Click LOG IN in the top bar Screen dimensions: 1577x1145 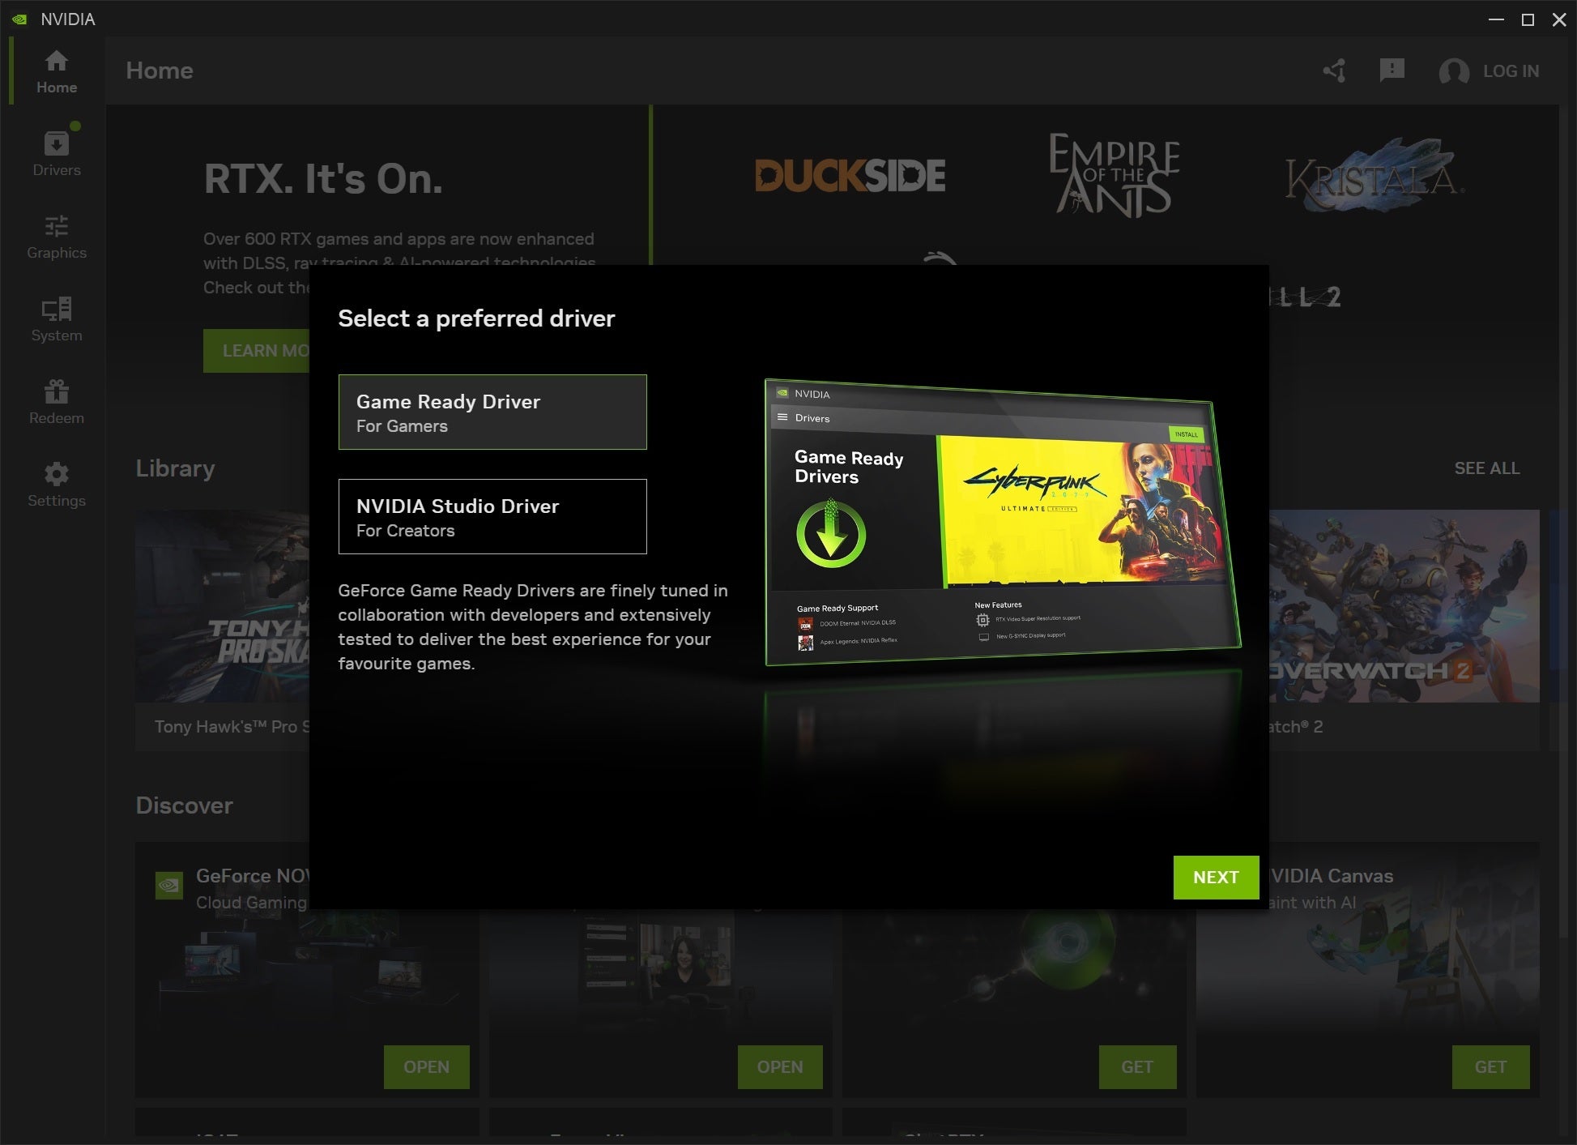(1511, 71)
